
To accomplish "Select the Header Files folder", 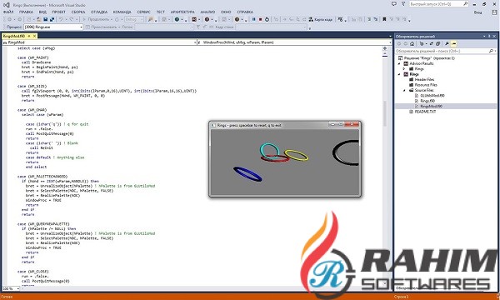I will (x=424, y=80).
